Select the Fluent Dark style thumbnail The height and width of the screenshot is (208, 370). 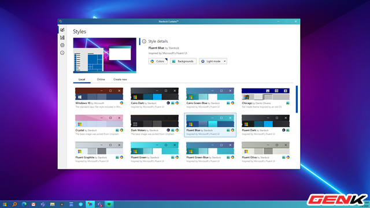pyautogui.click(x=265, y=121)
